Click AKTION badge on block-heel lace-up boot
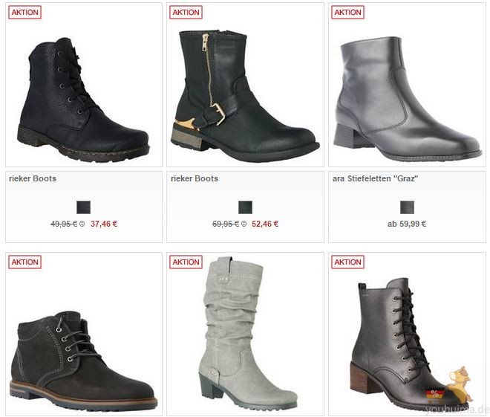 (x=347, y=262)
